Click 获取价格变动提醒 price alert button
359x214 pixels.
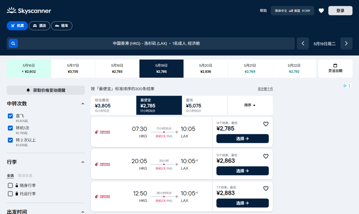point(46,90)
